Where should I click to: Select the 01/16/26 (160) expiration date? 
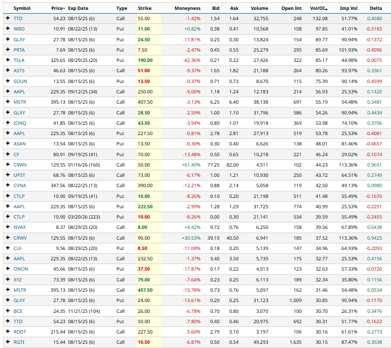point(84,165)
